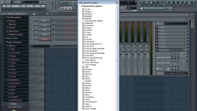The height and width of the screenshot is (111, 197).
Task: Open the History folder in browser
Action: tap(12, 21)
